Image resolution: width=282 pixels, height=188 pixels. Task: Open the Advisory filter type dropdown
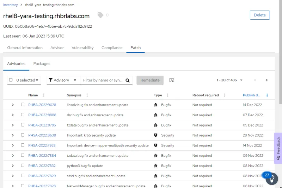point(62,80)
